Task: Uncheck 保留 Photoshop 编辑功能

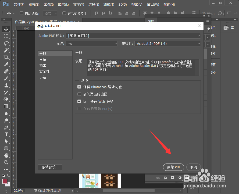Action: pos(79,87)
